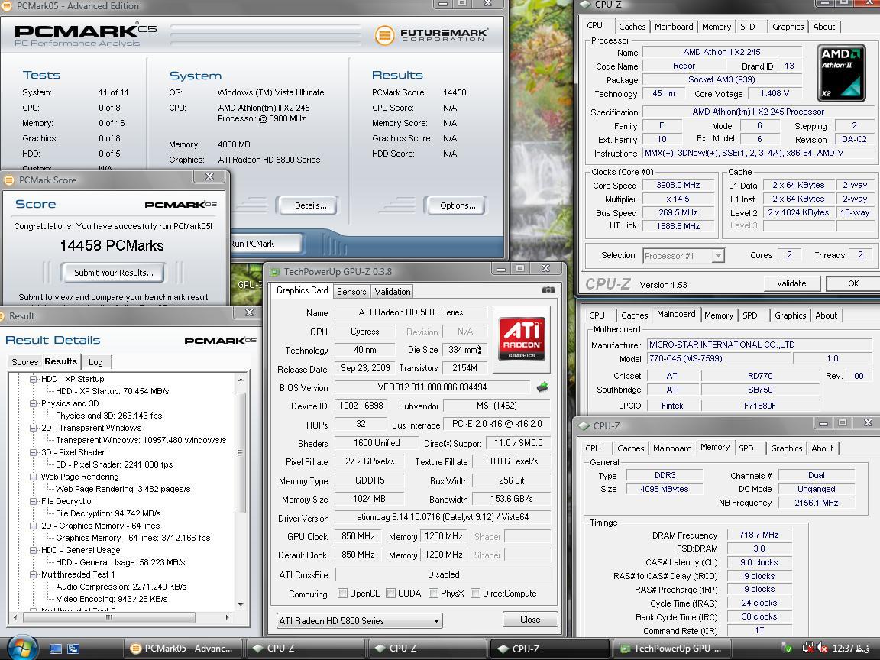This screenshot has height=660, width=880.
Task: Collapse the File Decryption tree node
Action: tap(33, 501)
